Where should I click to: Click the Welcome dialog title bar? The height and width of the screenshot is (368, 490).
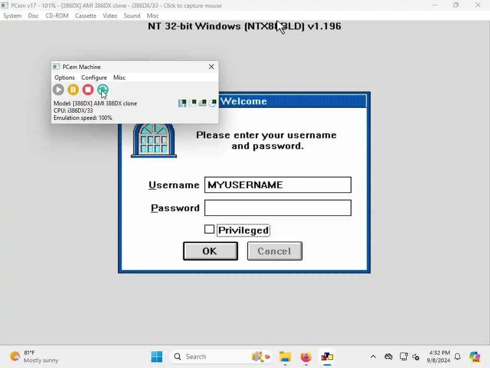292,101
